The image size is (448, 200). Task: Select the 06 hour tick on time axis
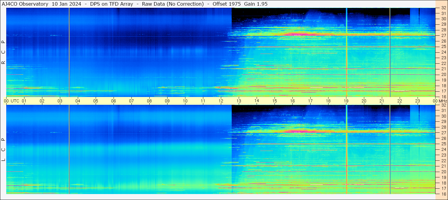click(x=114, y=101)
